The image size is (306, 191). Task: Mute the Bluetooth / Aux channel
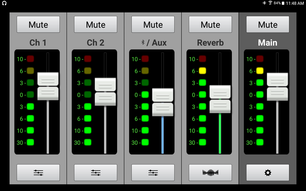pos(153,24)
